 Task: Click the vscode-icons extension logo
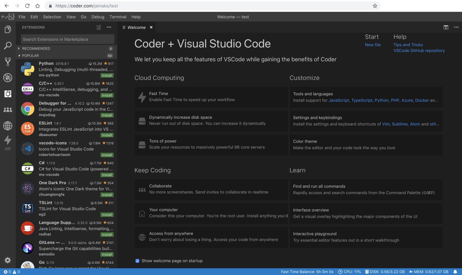[x=27, y=148]
